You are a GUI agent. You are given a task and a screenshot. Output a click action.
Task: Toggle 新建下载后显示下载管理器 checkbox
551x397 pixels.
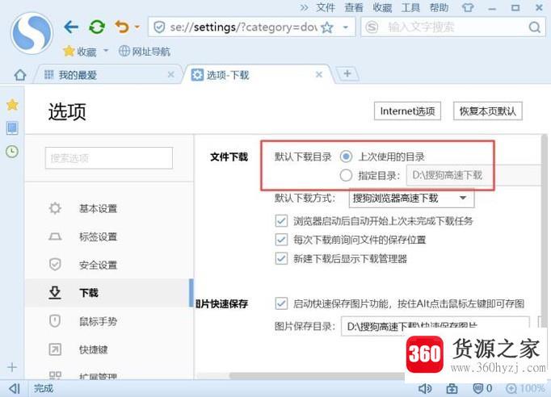pyautogui.click(x=281, y=259)
